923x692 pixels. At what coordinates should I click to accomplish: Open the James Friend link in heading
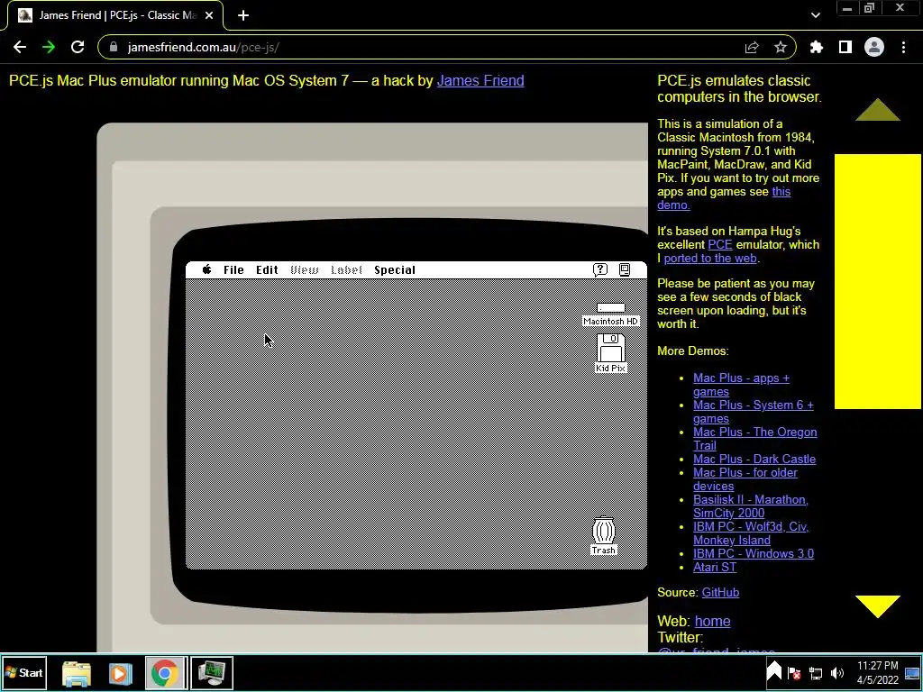pyautogui.click(x=480, y=80)
